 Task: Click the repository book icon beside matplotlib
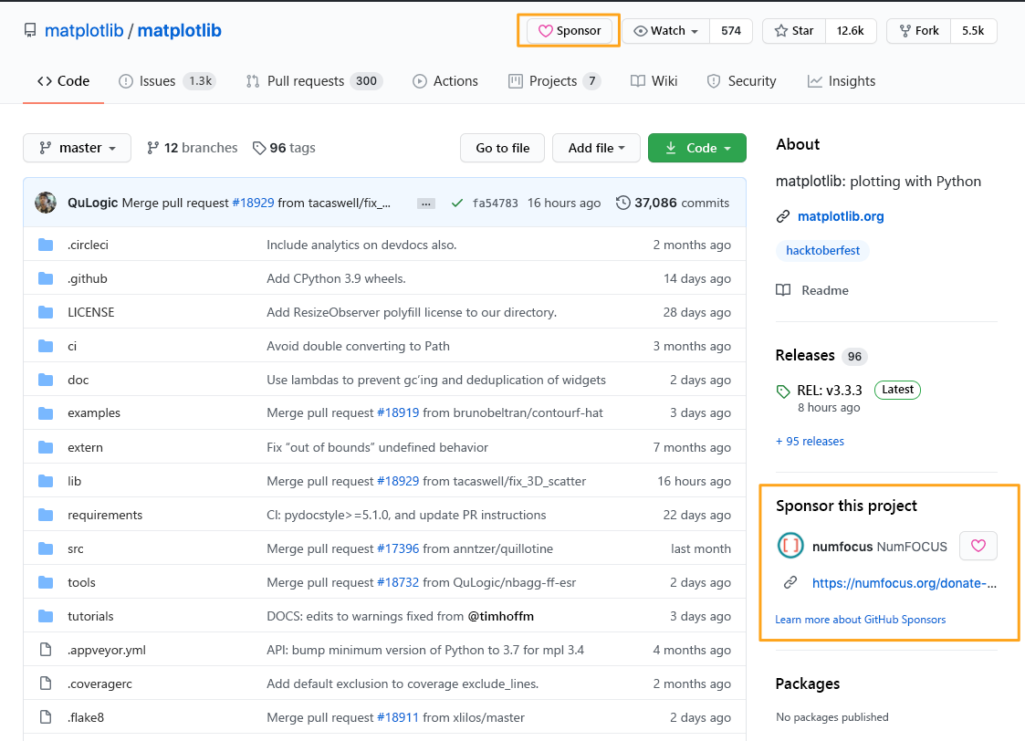[30, 31]
